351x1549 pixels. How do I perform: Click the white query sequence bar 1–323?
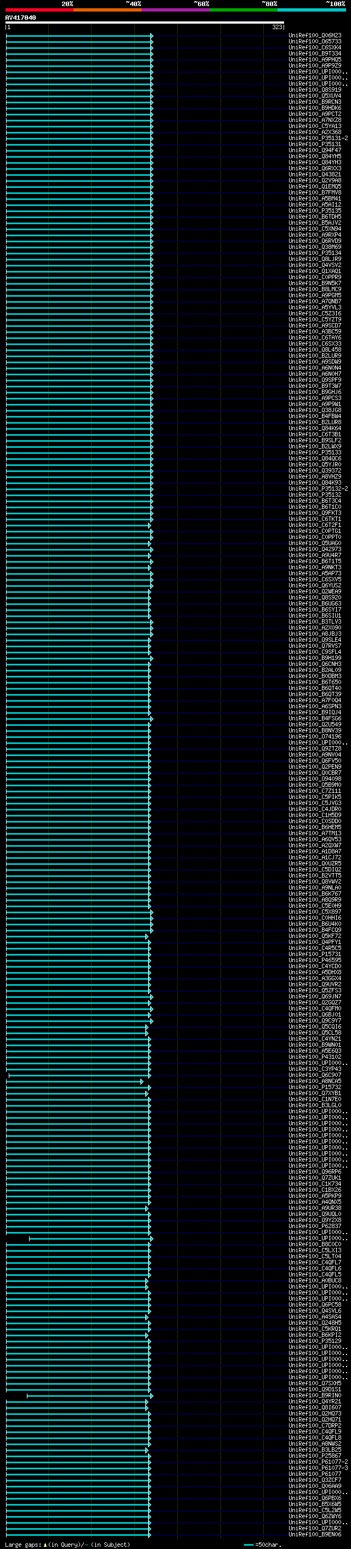tap(145, 22)
